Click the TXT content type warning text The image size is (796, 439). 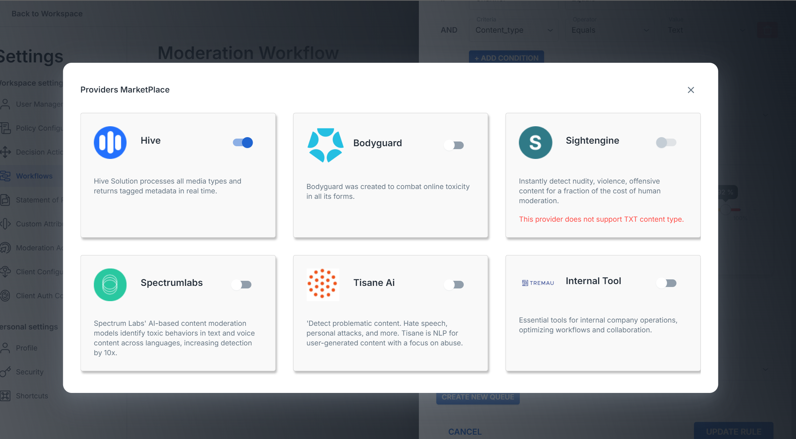(601, 219)
